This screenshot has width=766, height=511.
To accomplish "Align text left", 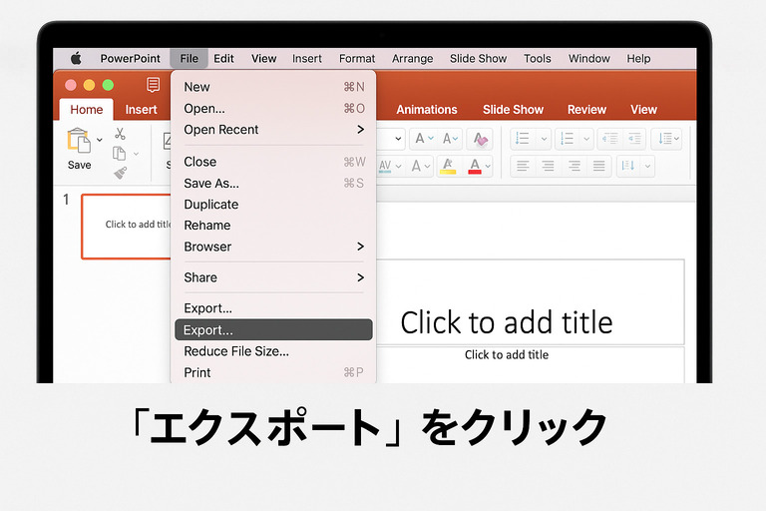I will (x=523, y=166).
